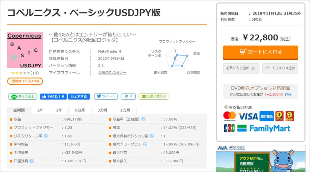This screenshot has width=310, height=172.
Task: Click the 最大損失 value -117,000円
Action: (x=173, y=161)
